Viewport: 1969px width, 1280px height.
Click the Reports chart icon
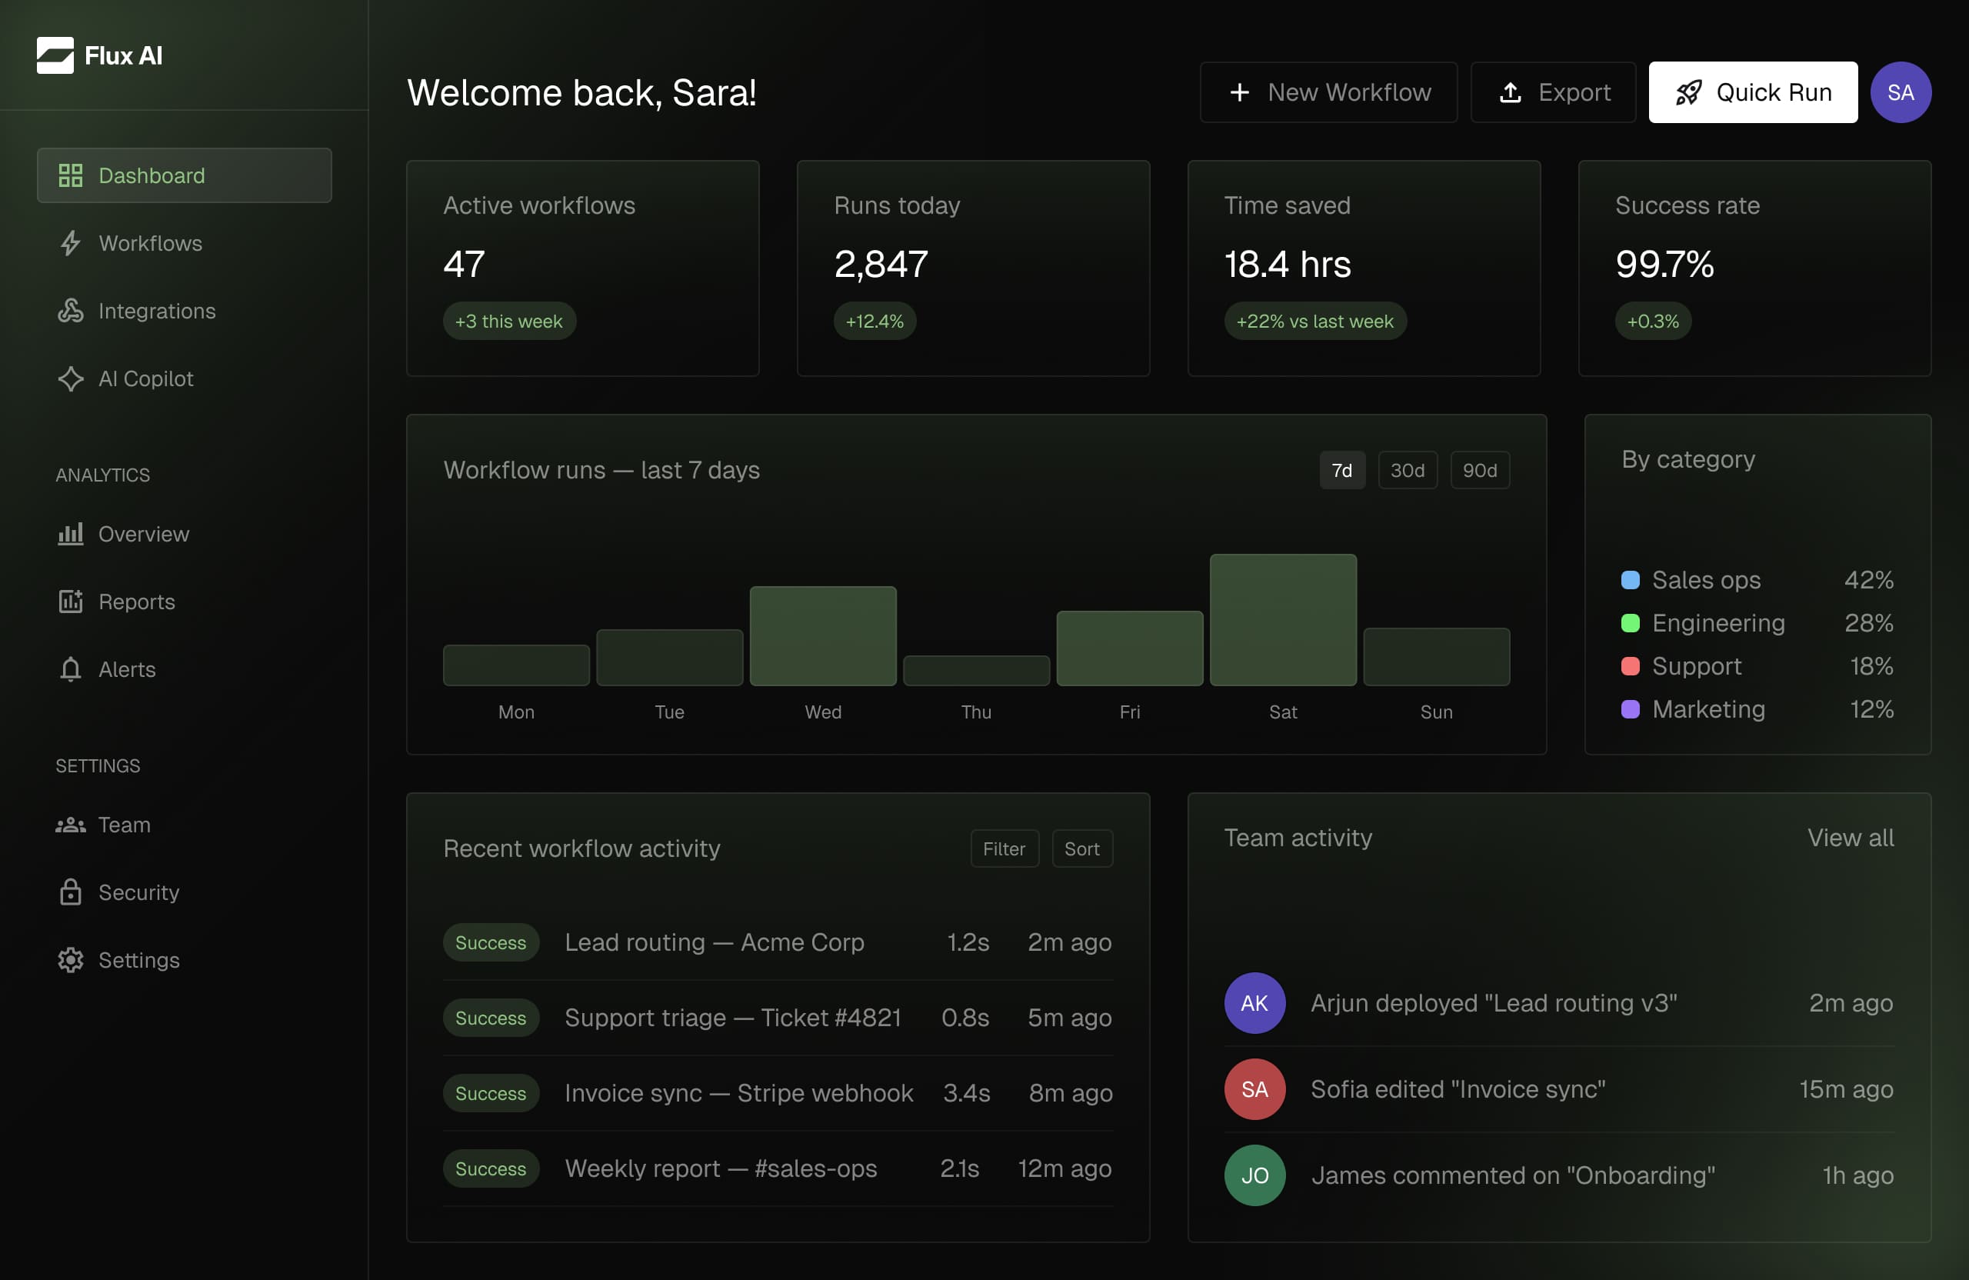coord(70,602)
